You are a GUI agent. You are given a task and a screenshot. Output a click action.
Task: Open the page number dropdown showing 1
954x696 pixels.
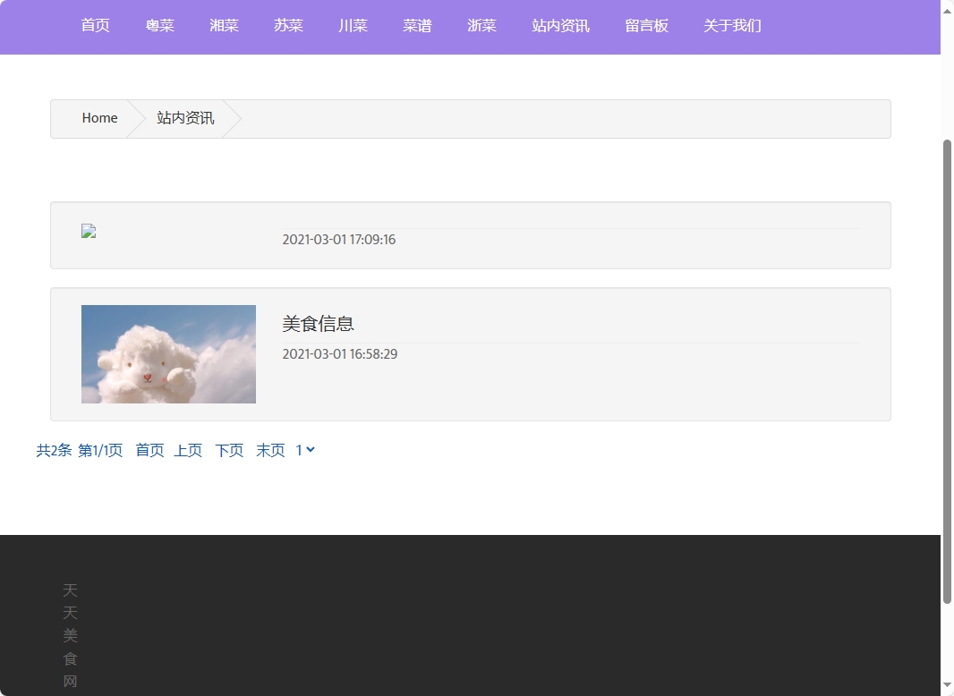pyautogui.click(x=304, y=450)
